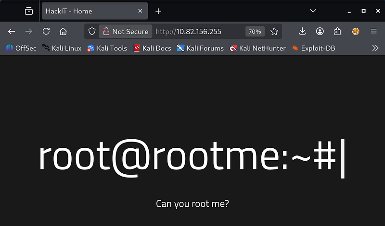
Task: Click the Not Secure site info badge
Action: (126, 32)
